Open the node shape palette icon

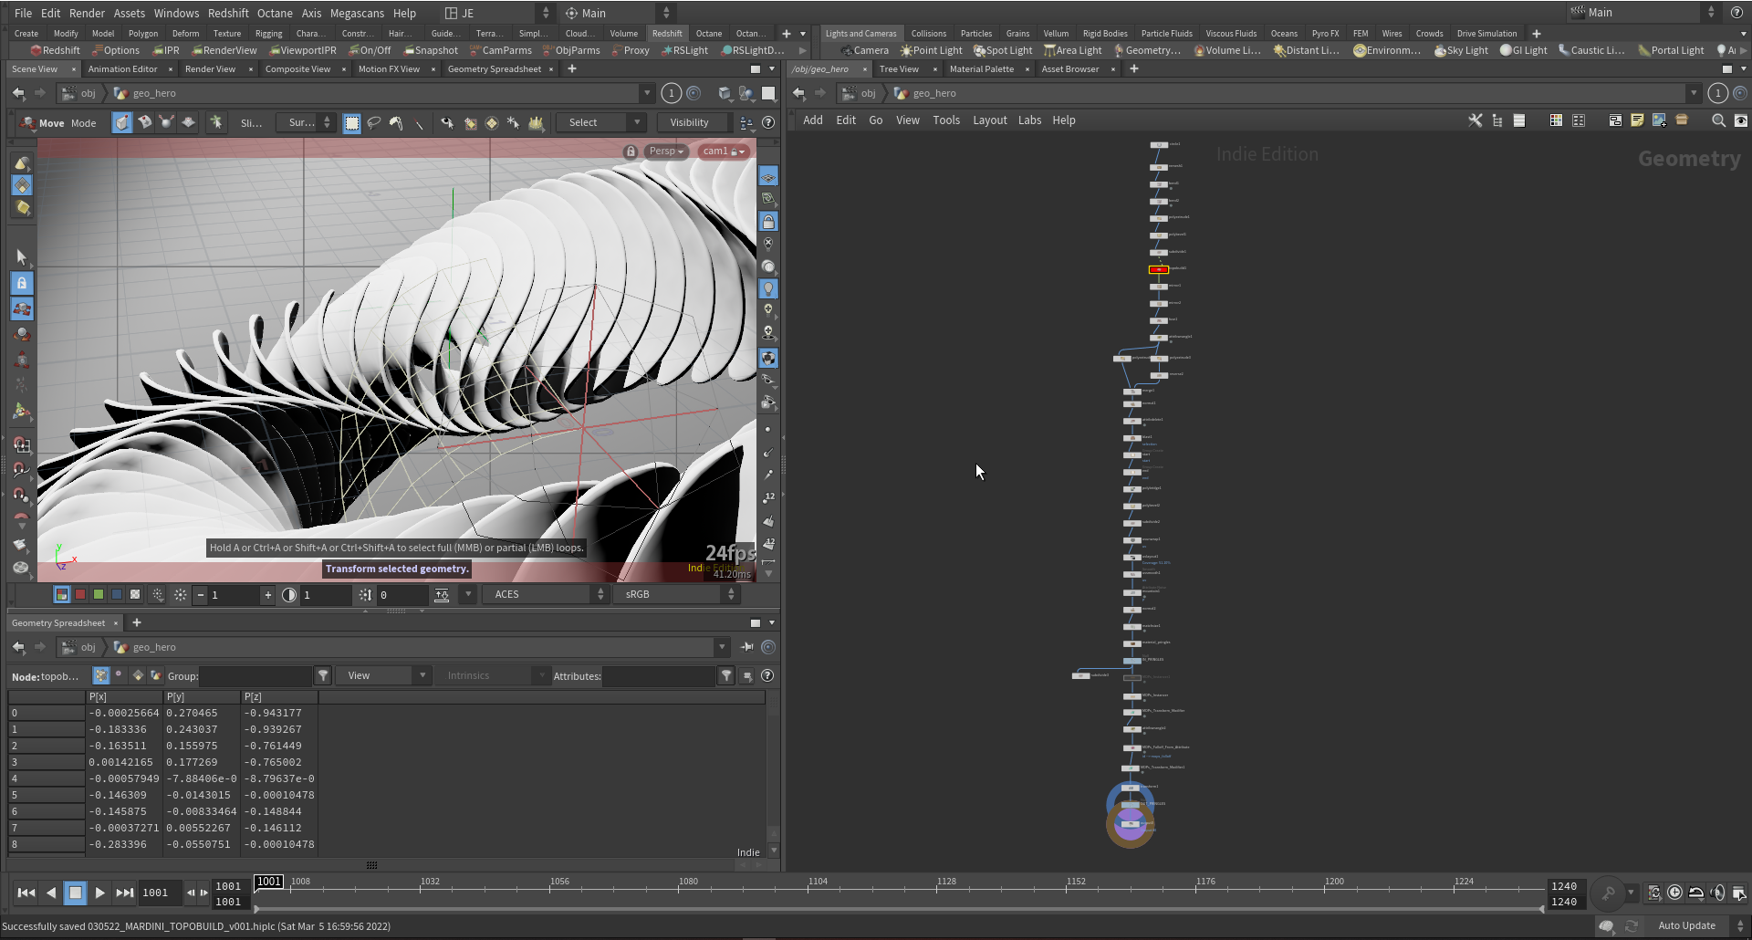click(x=1579, y=120)
